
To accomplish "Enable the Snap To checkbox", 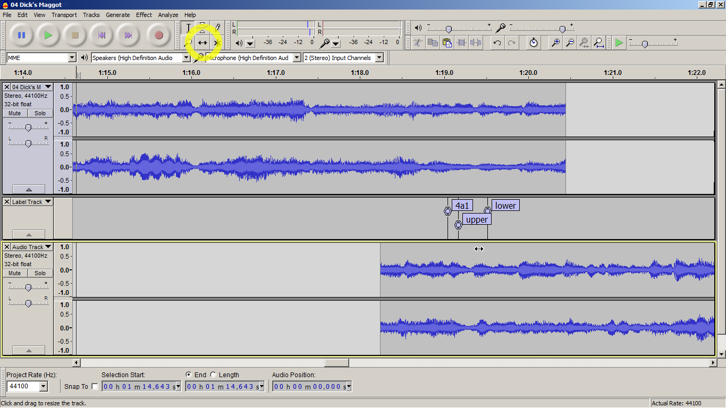I will click(95, 387).
